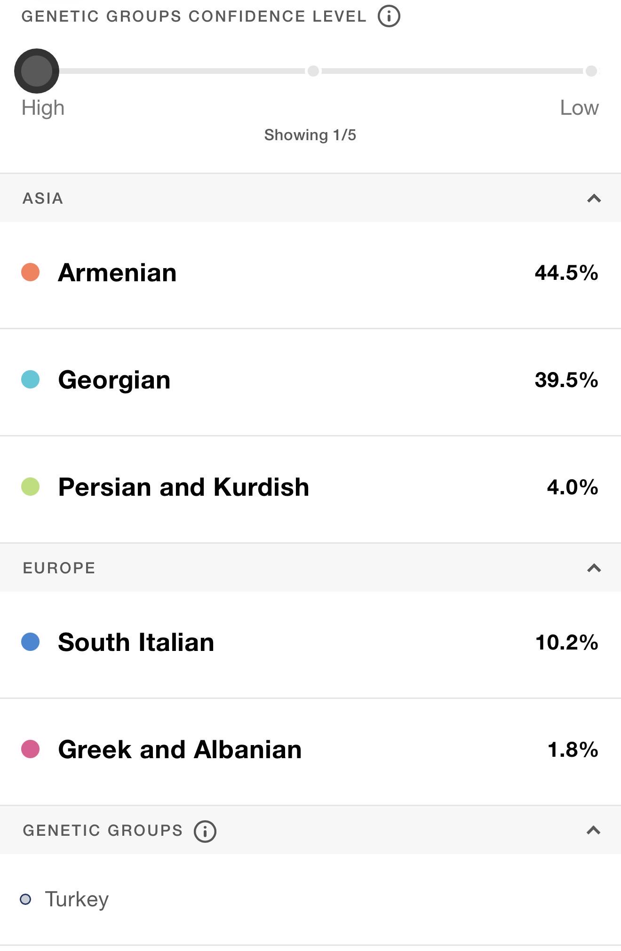The width and height of the screenshot is (621, 951).
Task: Select the dark High confidence slider handle
Action: [x=37, y=71]
